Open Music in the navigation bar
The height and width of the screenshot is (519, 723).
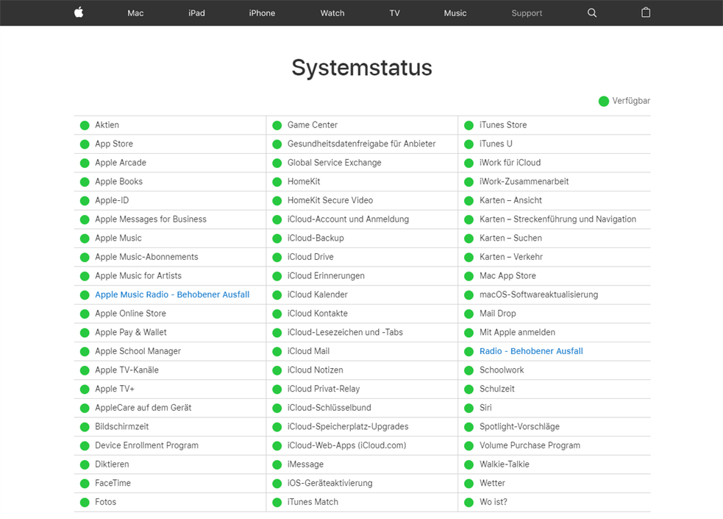tap(455, 13)
